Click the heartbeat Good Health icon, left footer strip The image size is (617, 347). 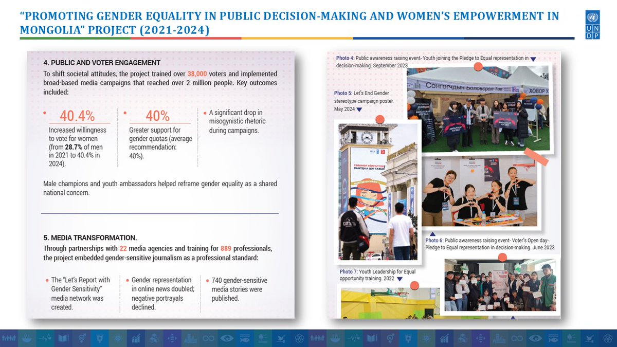click(45, 338)
